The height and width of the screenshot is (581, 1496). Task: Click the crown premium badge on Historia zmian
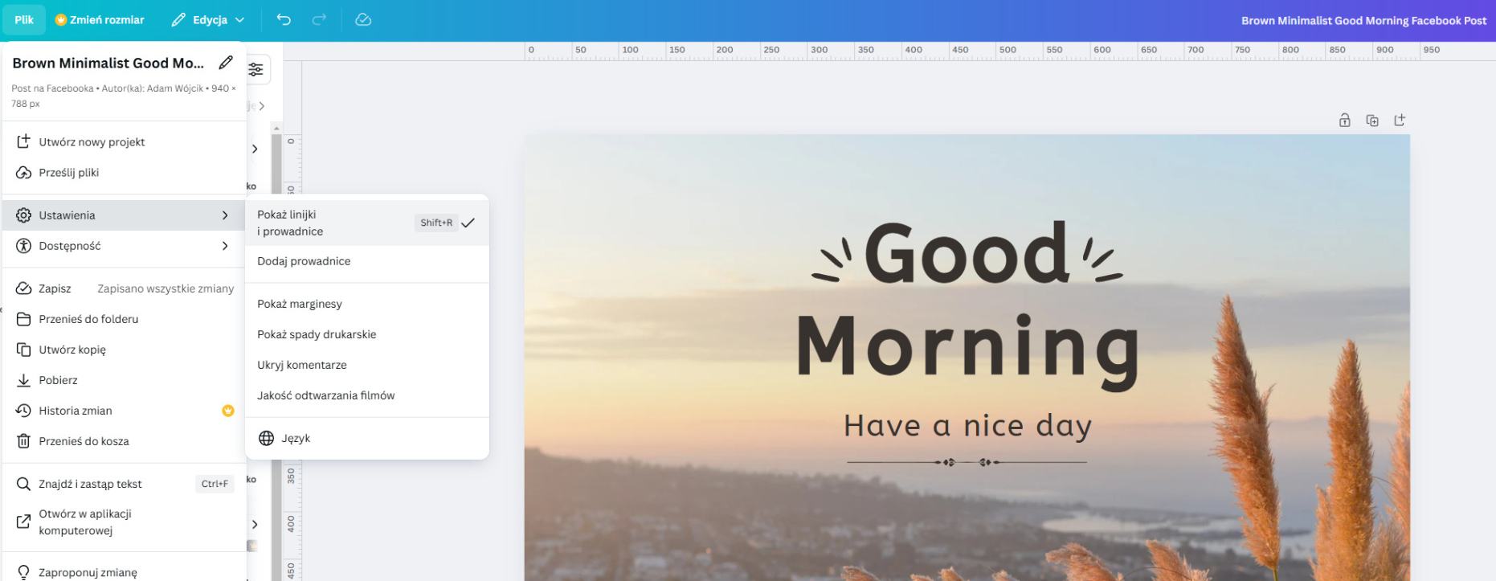point(228,411)
